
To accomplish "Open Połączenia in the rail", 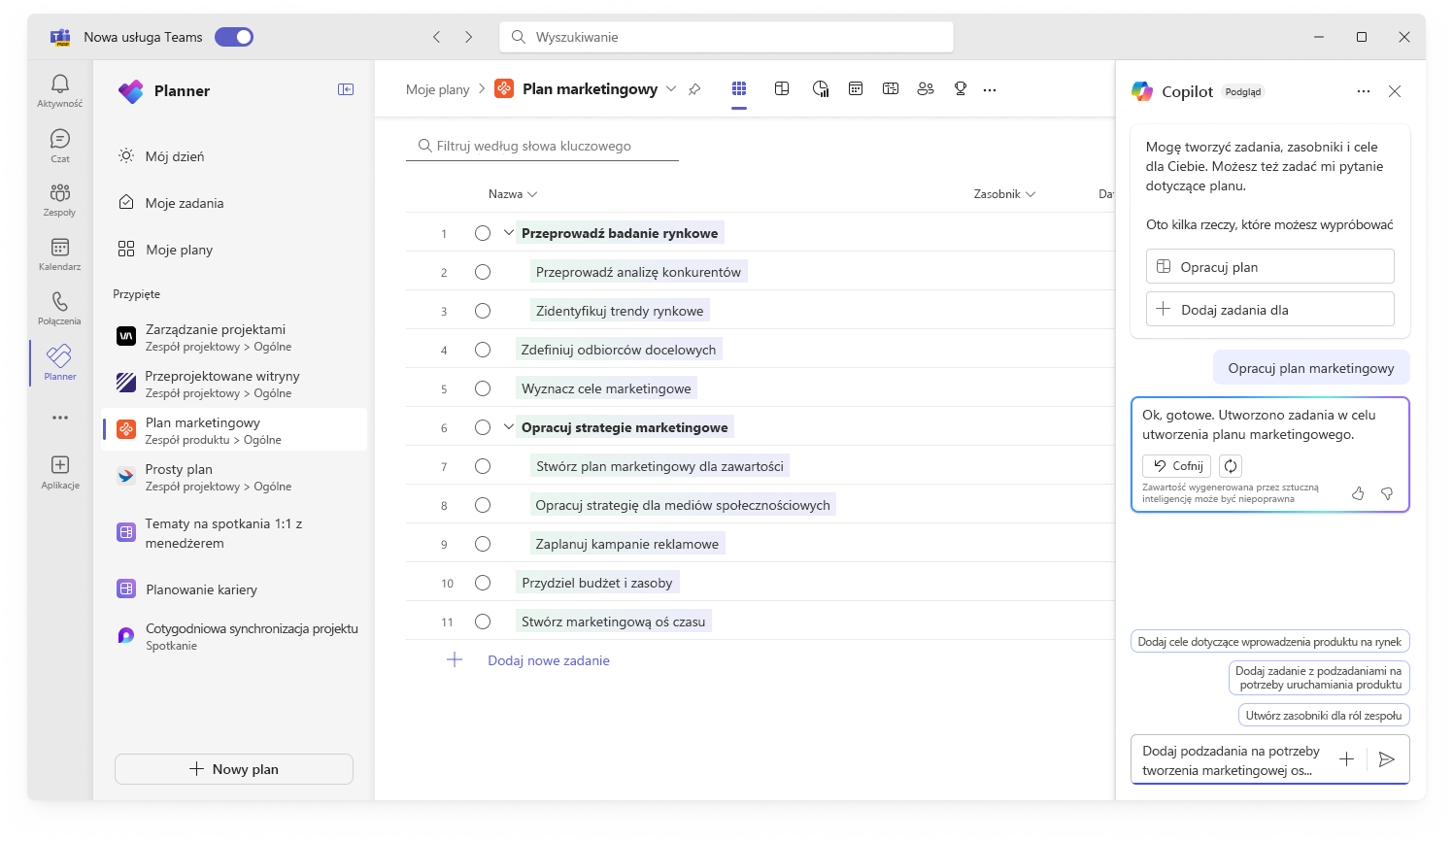I will [x=60, y=309].
